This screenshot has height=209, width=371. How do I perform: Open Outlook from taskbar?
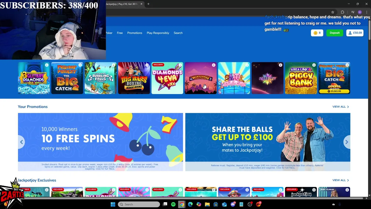pos(224,204)
